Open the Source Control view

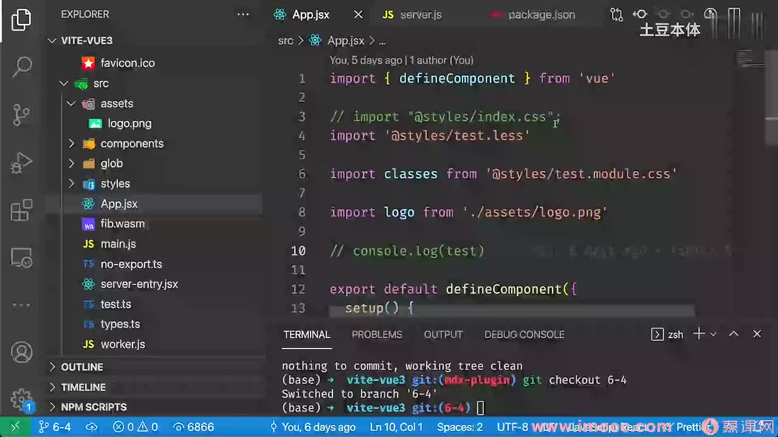pos(22,115)
